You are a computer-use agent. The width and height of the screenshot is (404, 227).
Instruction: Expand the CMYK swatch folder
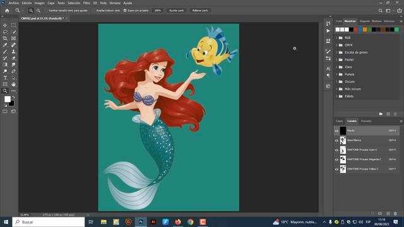(336, 45)
